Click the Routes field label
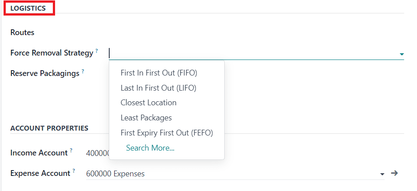The image size is (417, 191). pos(22,32)
